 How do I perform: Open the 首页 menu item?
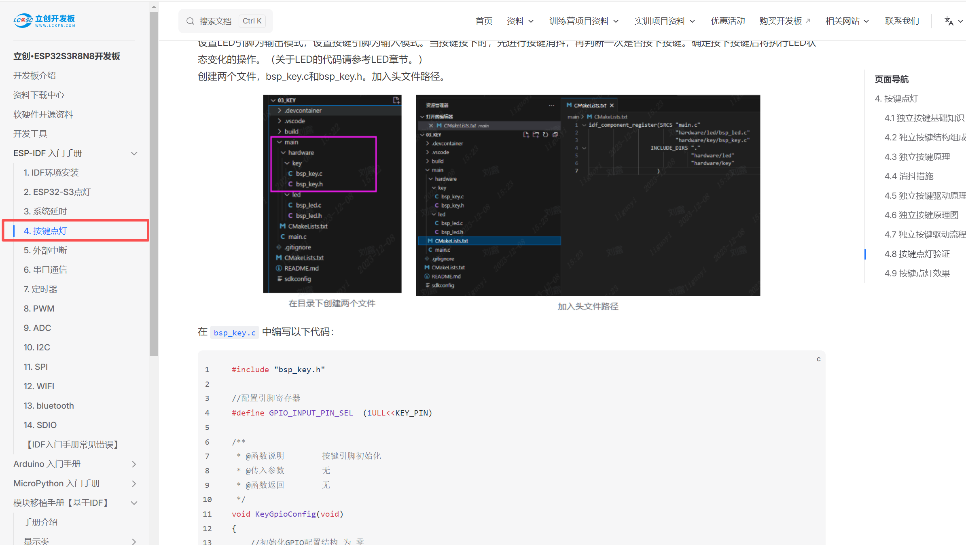coord(484,21)
